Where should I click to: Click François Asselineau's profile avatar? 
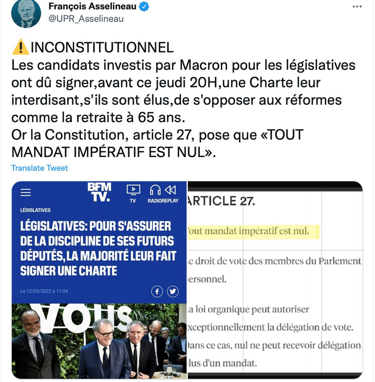26,14
